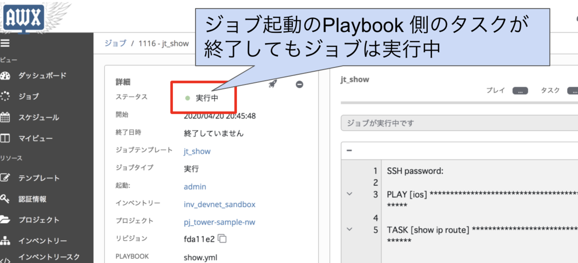Open マイビュー via its columns icon
The width and height of the screenshot is (578, 263).
[5, 138]
